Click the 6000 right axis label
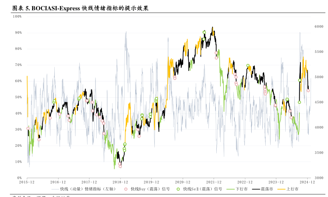Viewport: 328px width, 197px height. (319, 27)
